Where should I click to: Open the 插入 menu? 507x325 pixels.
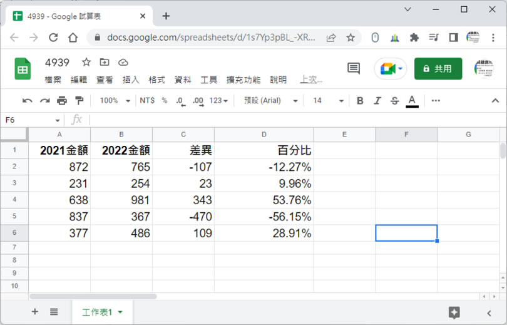[131, 80]
